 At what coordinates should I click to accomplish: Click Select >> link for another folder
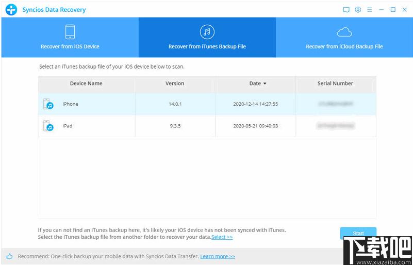click(222, 237)
